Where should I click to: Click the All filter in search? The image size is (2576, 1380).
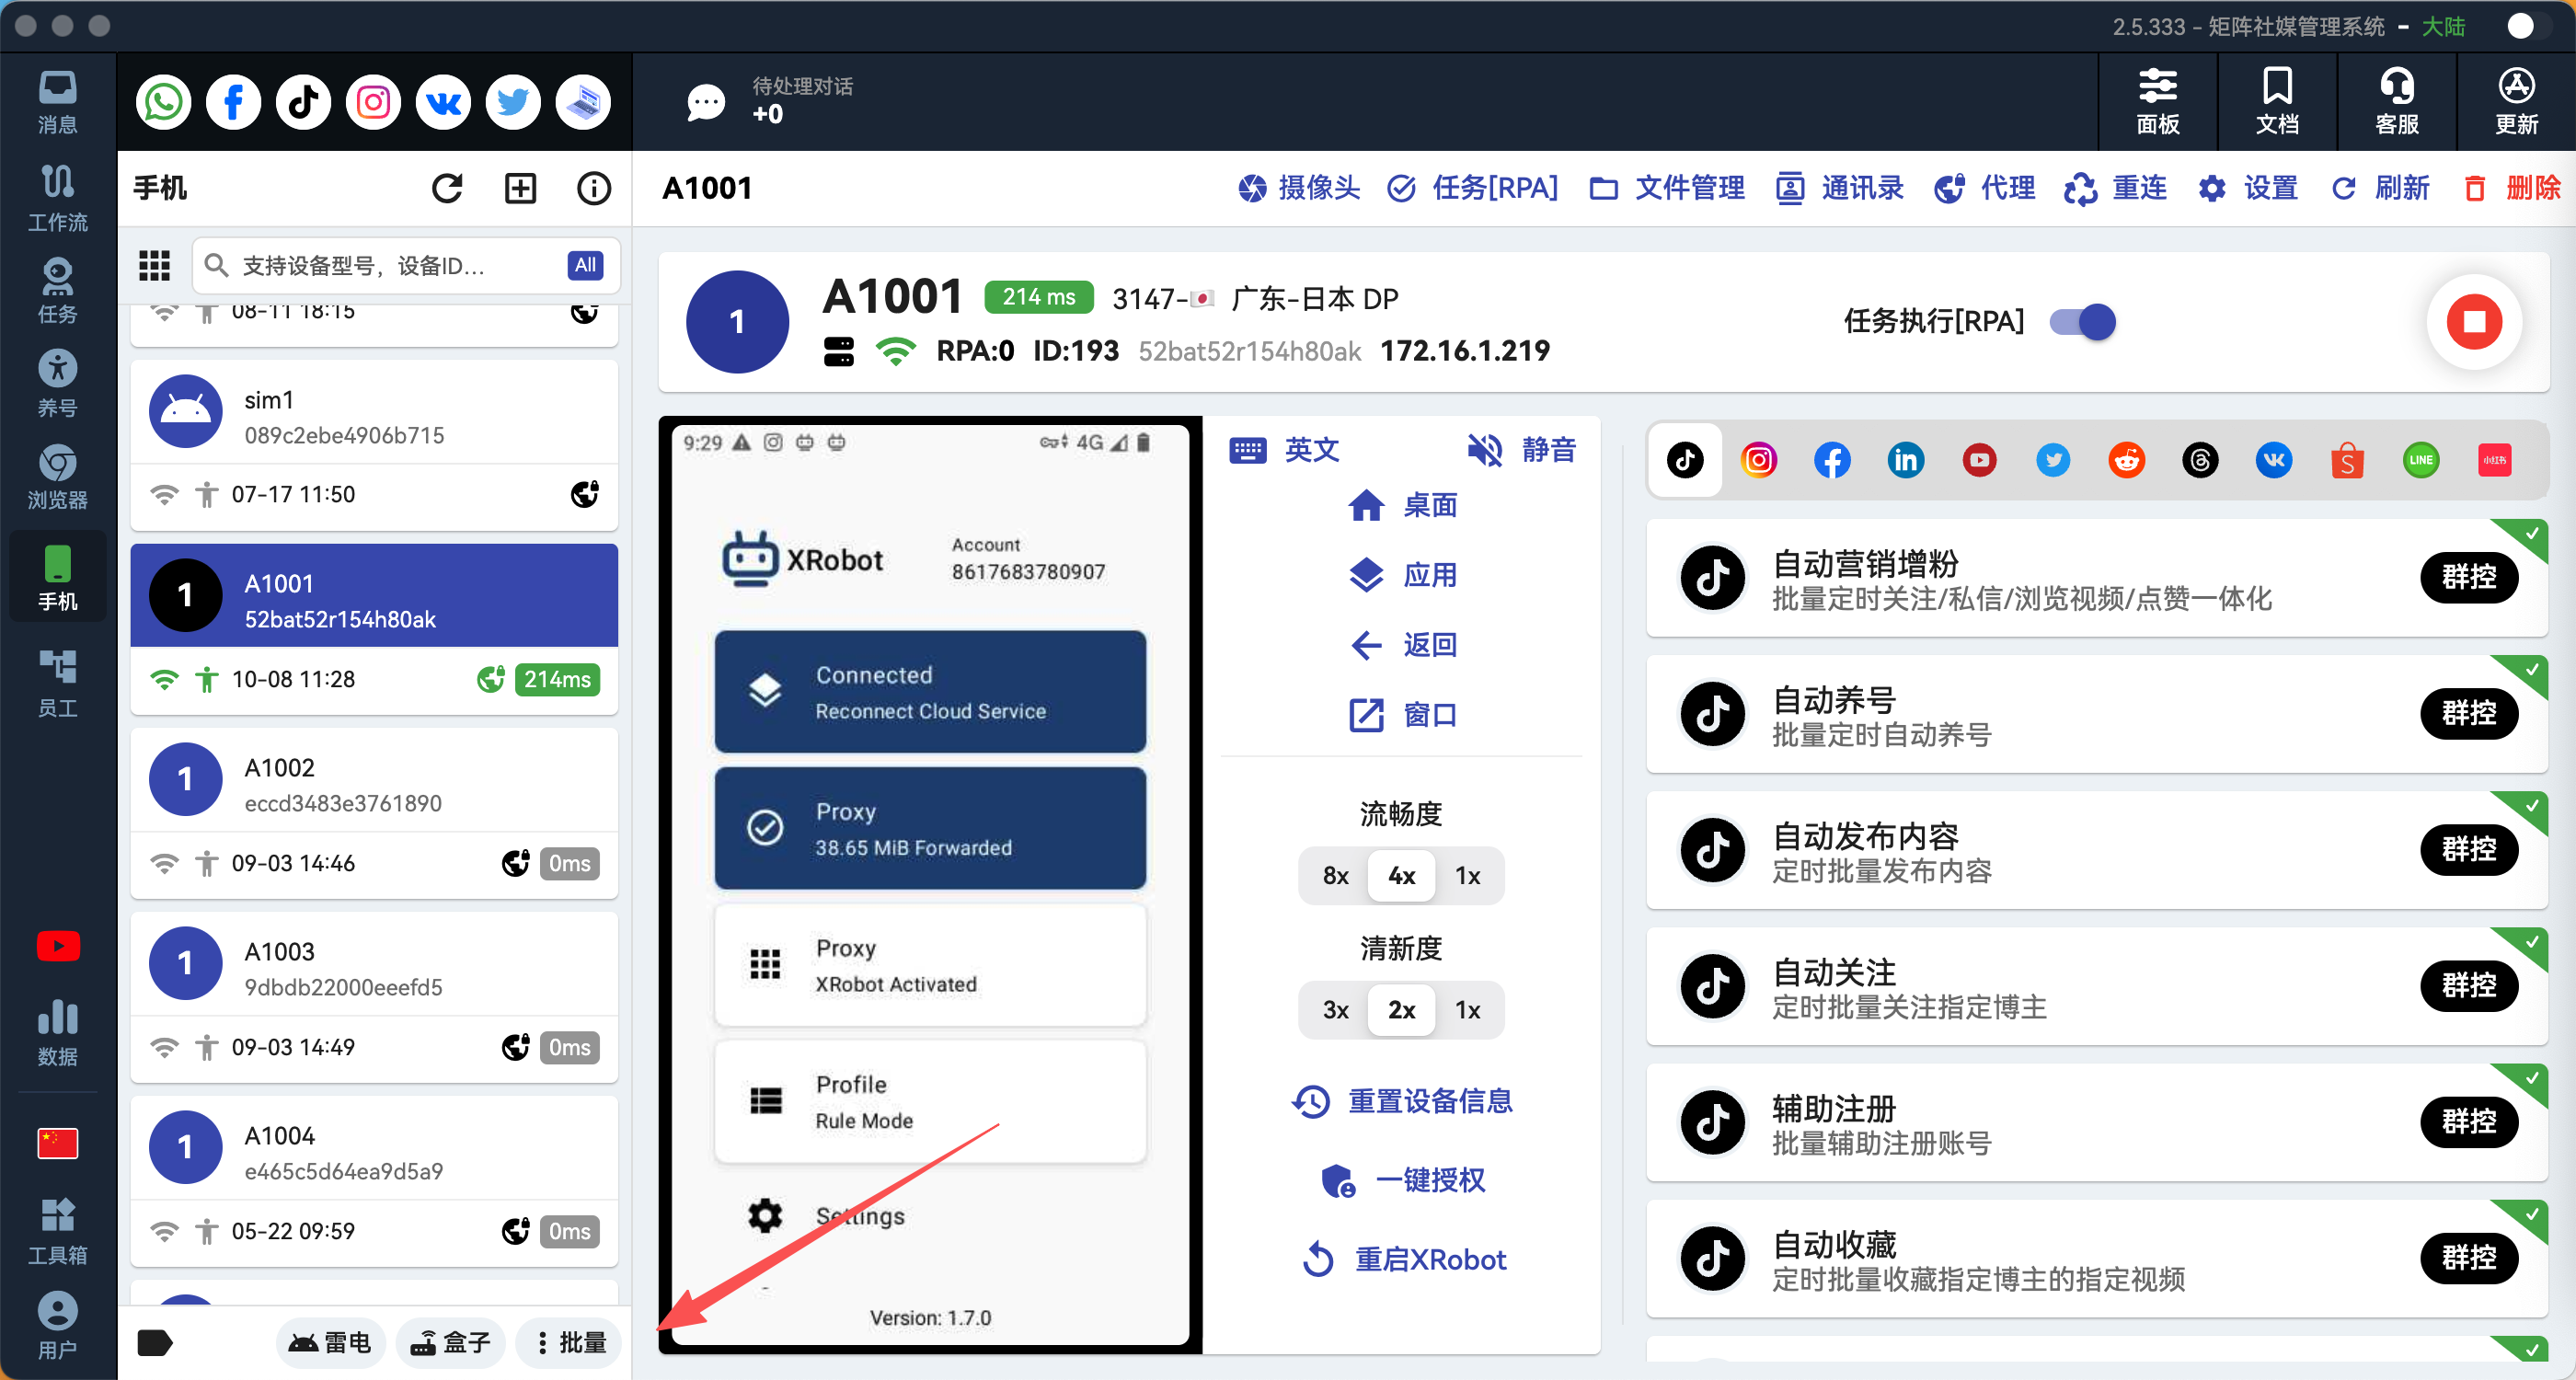pos(585,265)
